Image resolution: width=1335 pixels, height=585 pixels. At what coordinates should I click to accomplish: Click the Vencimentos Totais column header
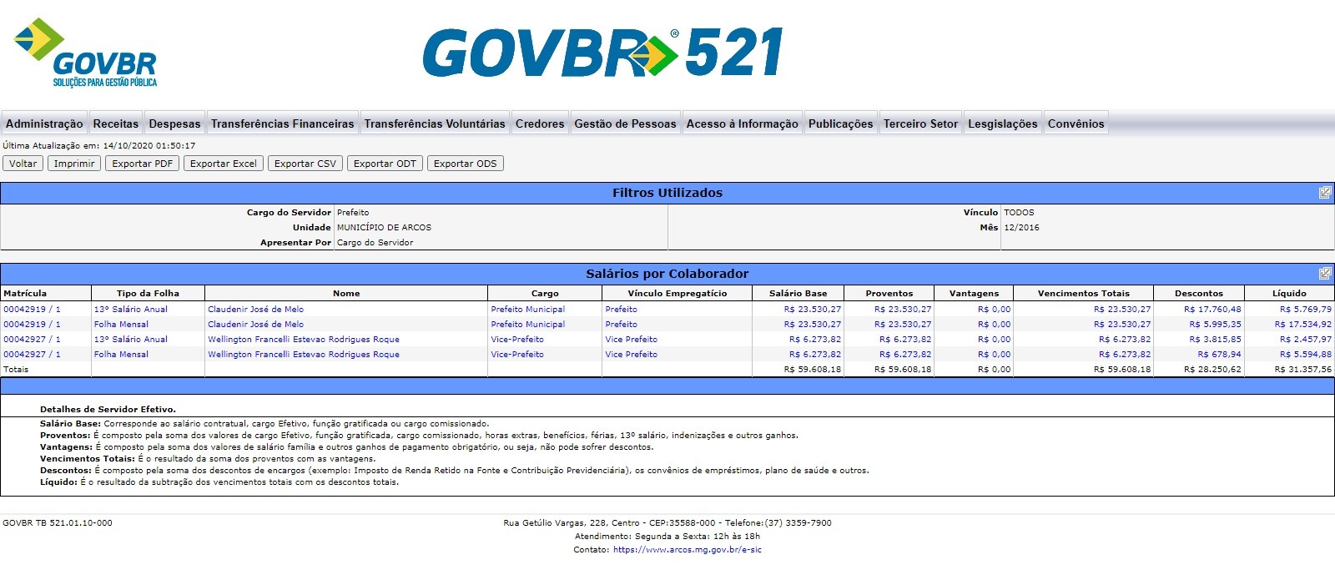(x=1084, y=294)
